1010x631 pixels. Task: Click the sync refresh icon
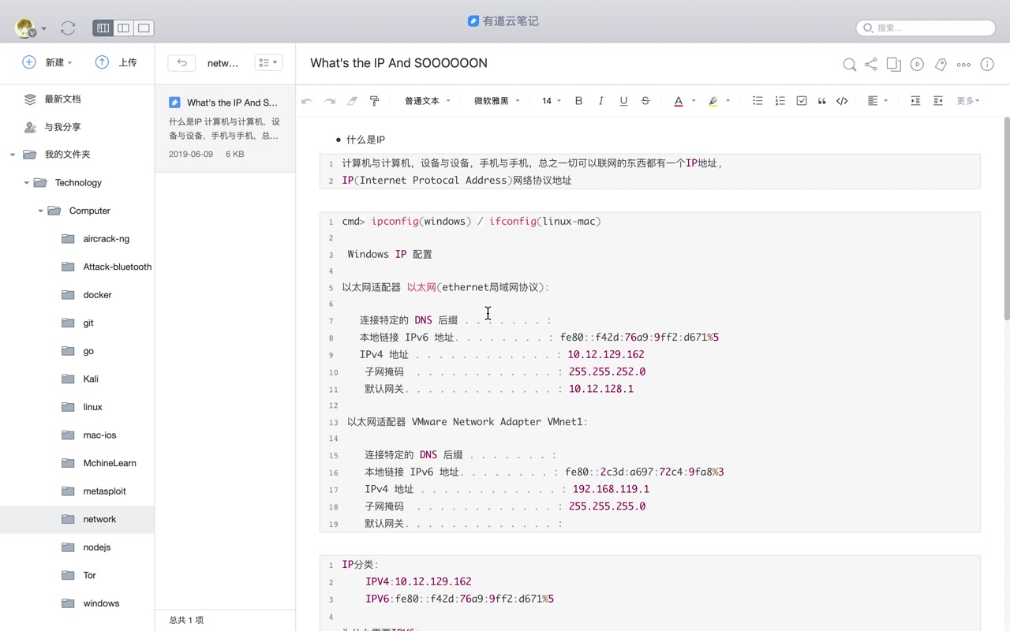68,28
